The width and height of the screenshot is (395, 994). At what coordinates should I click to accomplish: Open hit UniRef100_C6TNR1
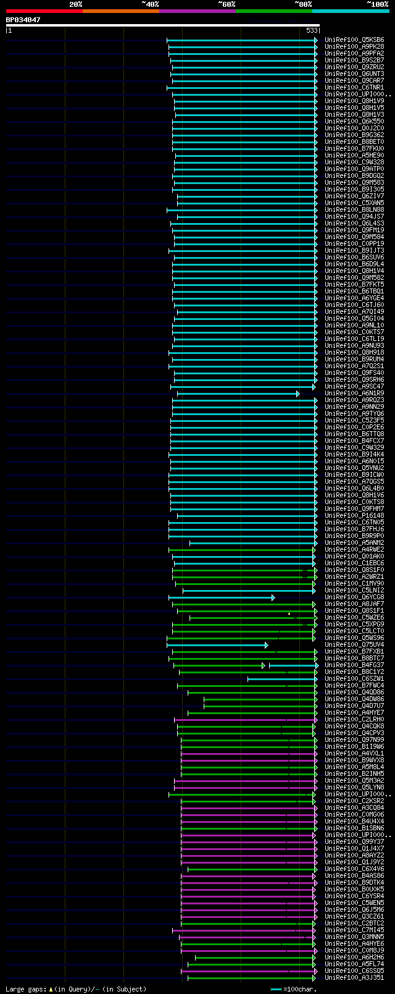tap(354, 88)
